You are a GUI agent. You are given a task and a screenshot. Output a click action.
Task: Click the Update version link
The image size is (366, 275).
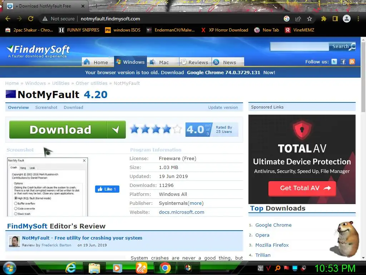(x=223, y=107)
